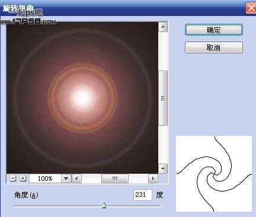This screenshot has width=256, height=217.
Task: Click the 确定 (OK) button
Action: pyautogui.click(x=214, y=30)
